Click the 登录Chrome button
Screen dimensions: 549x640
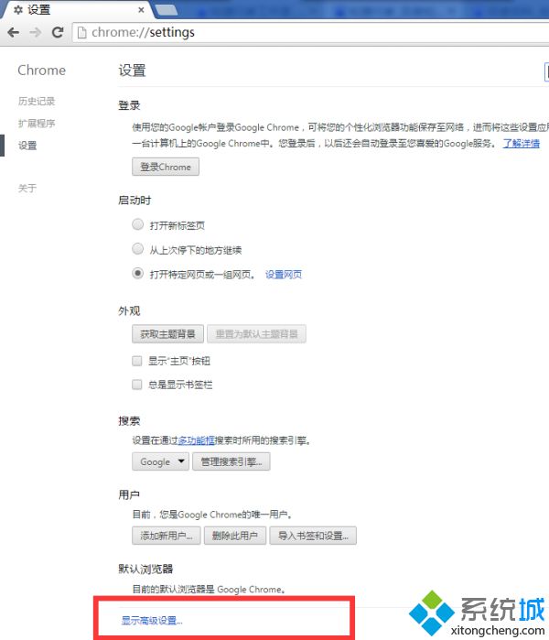[x=166, y=167]
